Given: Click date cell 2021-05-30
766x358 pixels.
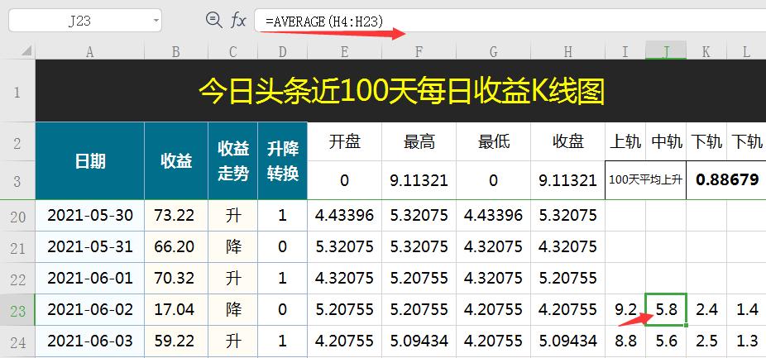Looking at the screenshot, I should pos(90,216).
